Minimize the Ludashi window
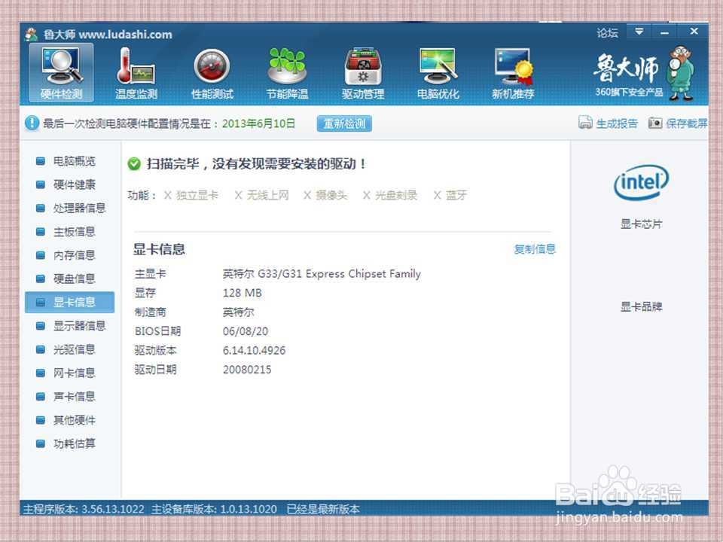 pyautogui.click(x=664, y=32)
